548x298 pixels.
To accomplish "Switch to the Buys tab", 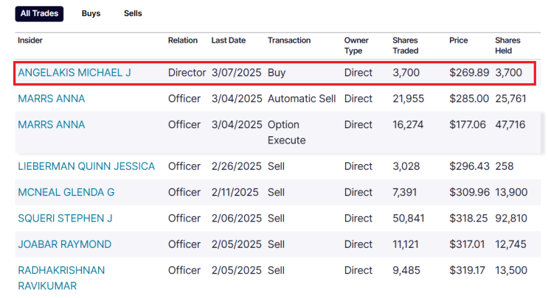I will (x=91, y=13).
